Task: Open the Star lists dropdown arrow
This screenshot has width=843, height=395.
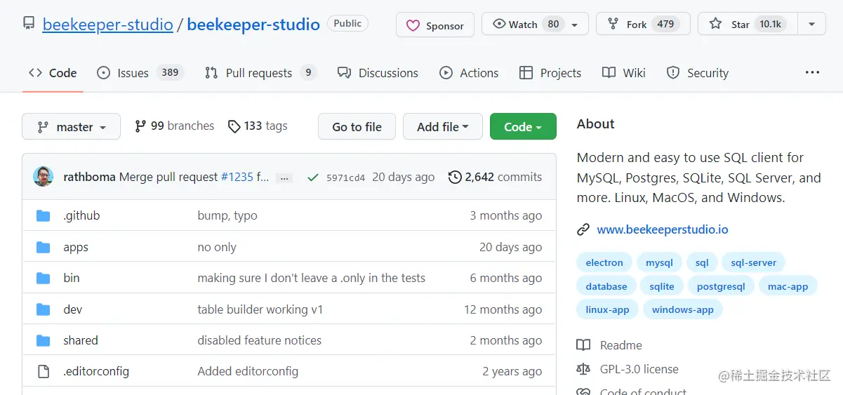Action: click(x=812, y=25)
